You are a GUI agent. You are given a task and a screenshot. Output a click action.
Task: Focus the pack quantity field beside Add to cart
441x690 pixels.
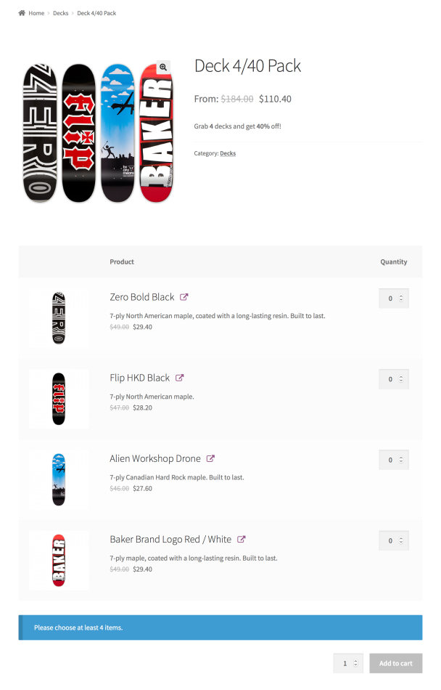click(x=348, y=663)
